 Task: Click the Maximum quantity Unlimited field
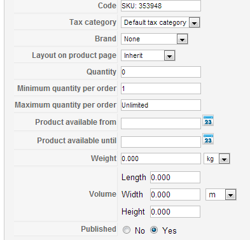pos(161,105)
